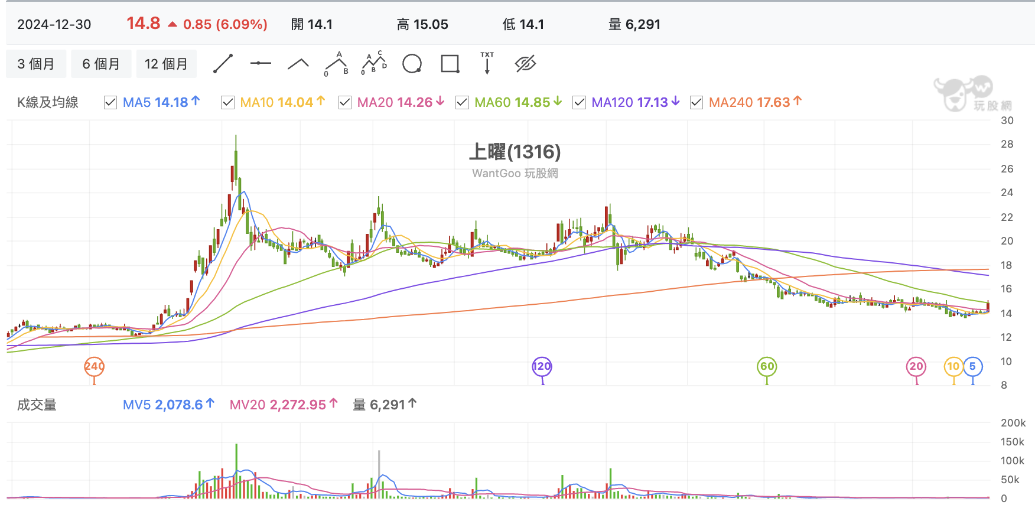Click the MA60 14.85 label
Image resolution: width=1035 pixels, height=508 pixels.
[x=518, y=103]
